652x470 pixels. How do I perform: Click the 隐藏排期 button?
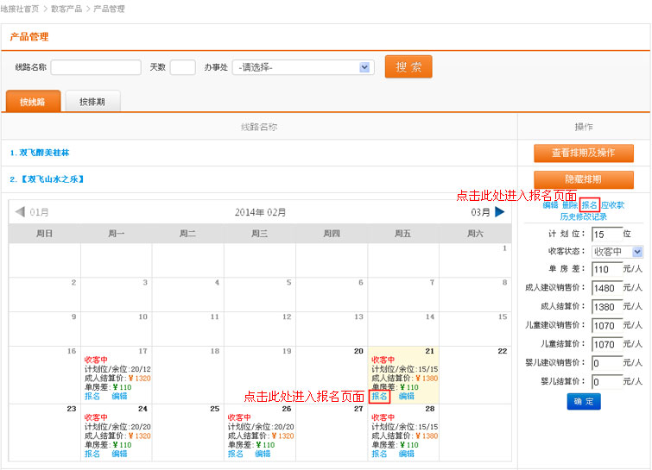583,179
